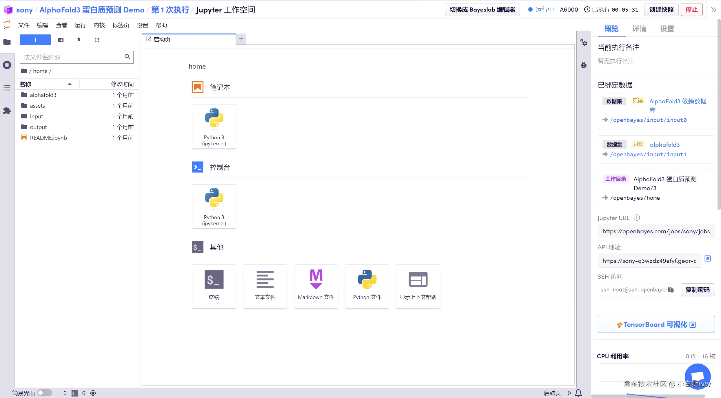Click the new folder icon
The image size is (721, 398).
click(x=61, y=40)
